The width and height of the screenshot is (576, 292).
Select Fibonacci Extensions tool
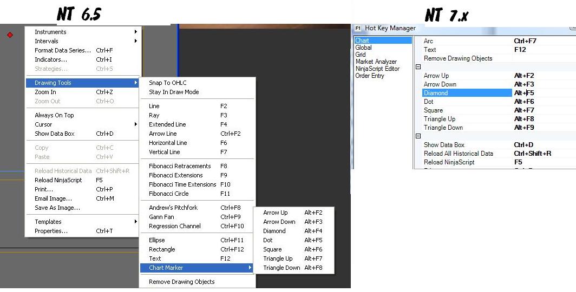click(198, 175)
